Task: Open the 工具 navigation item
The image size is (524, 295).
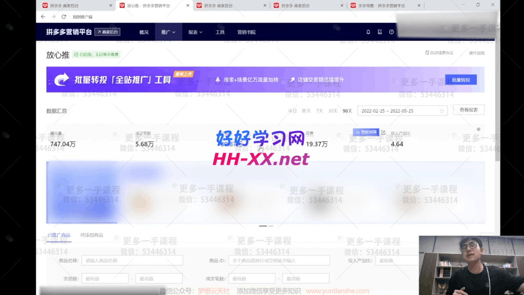Action: pyautogui.click(x=220, y=32)
